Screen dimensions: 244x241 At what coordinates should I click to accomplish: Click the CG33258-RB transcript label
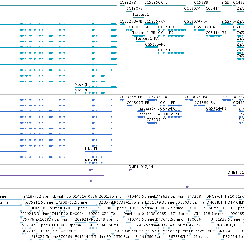click(x=131, y=21)
